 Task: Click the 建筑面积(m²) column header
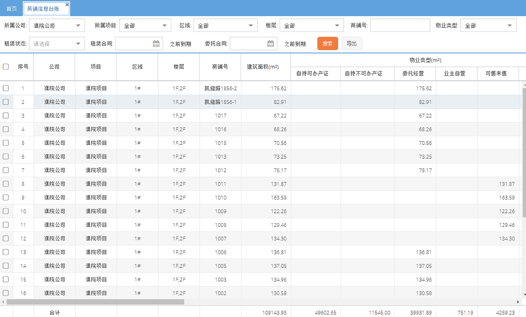point(266,67)
